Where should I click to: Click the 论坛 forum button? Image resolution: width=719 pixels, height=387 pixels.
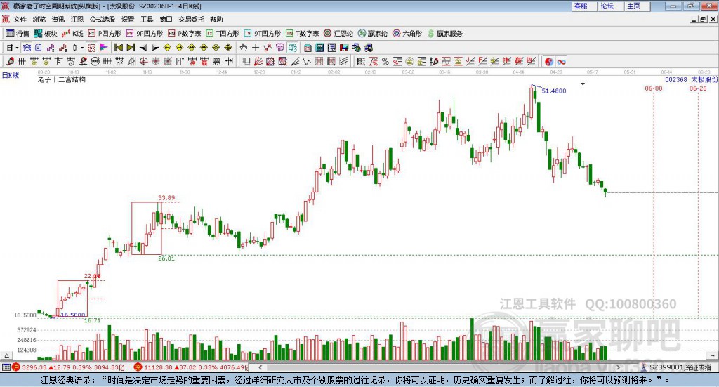tap(611, 6)
